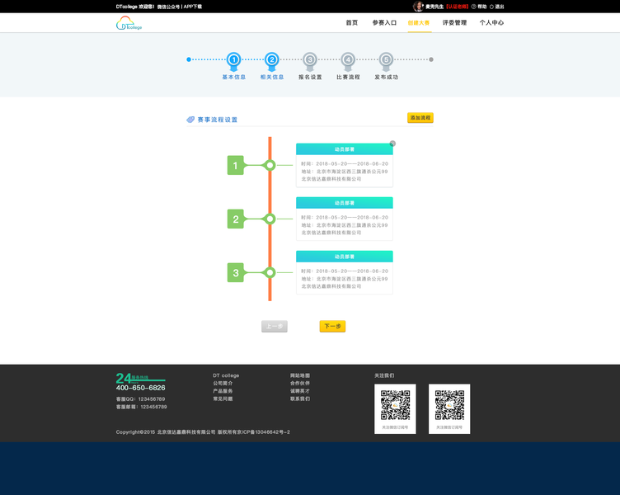Screen dimensions: 620x495
Task: Select step 4 比赛流程 badge
Action: (348, 61)
